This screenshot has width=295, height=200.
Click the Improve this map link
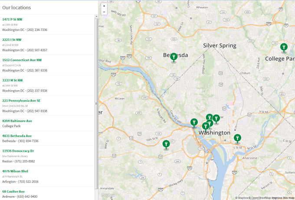tap(283, 198)
